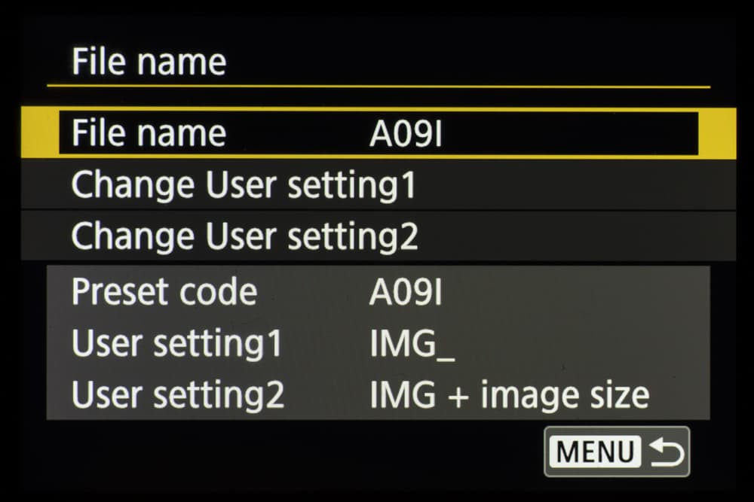The image size is (754, 502).
Task: Open Change User setting2 option
Action: pyautogui.click(x=244, y=236)
